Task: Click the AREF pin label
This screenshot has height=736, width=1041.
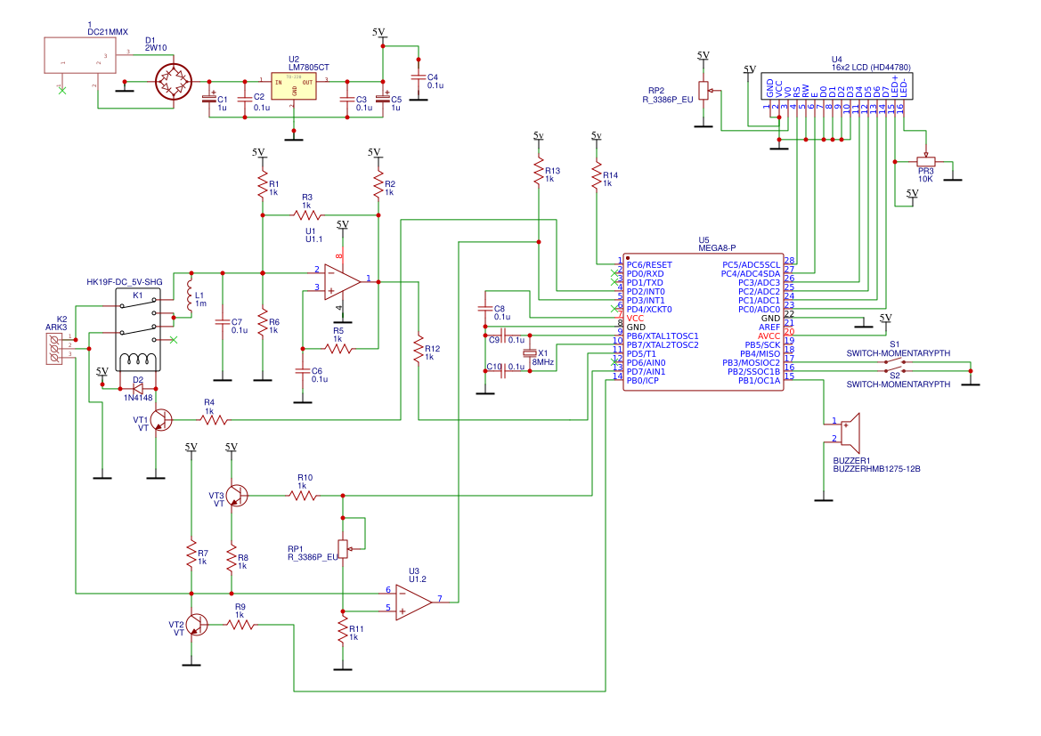Action: 769,328
